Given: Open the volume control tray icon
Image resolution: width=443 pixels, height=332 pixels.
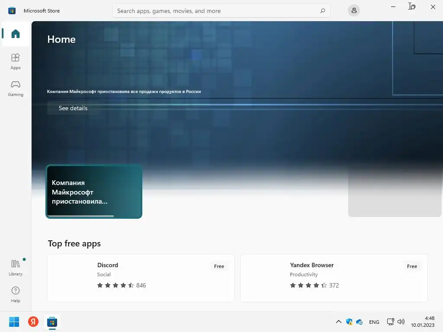Looking at the screenshot, I should 401,322.
